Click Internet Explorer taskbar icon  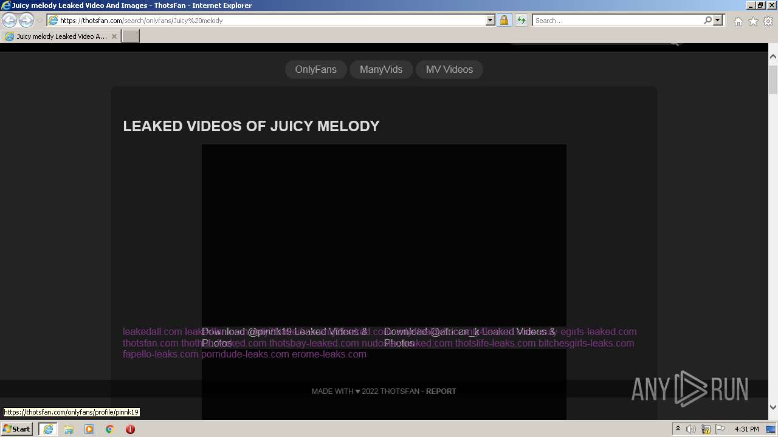tap(48, 429)
